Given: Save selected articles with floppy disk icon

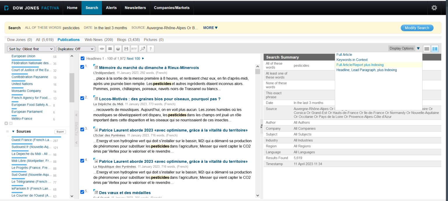Looking at the screenshot, I should click(x=126, y=49).
